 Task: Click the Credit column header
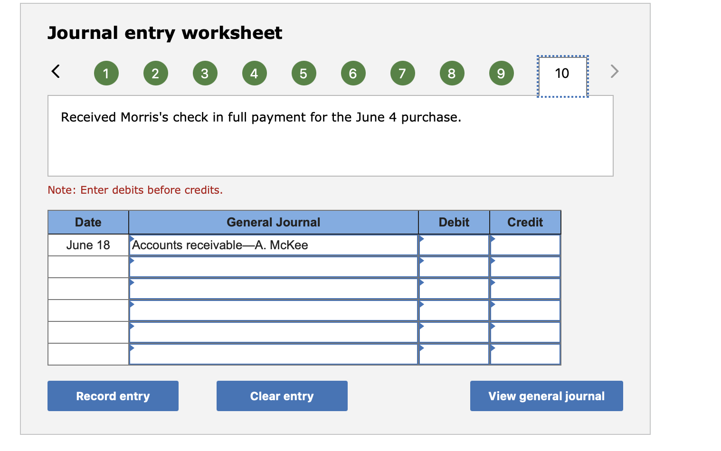tap(525, 222)
